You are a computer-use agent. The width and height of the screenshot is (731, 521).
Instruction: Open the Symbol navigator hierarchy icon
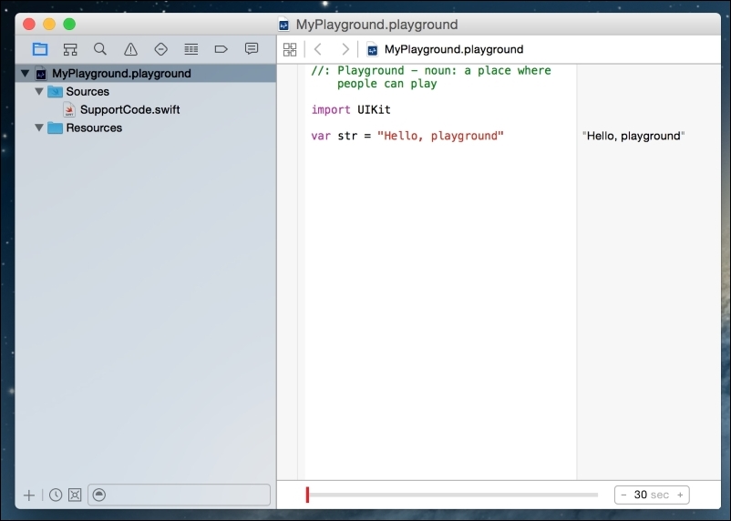[70, 49]
